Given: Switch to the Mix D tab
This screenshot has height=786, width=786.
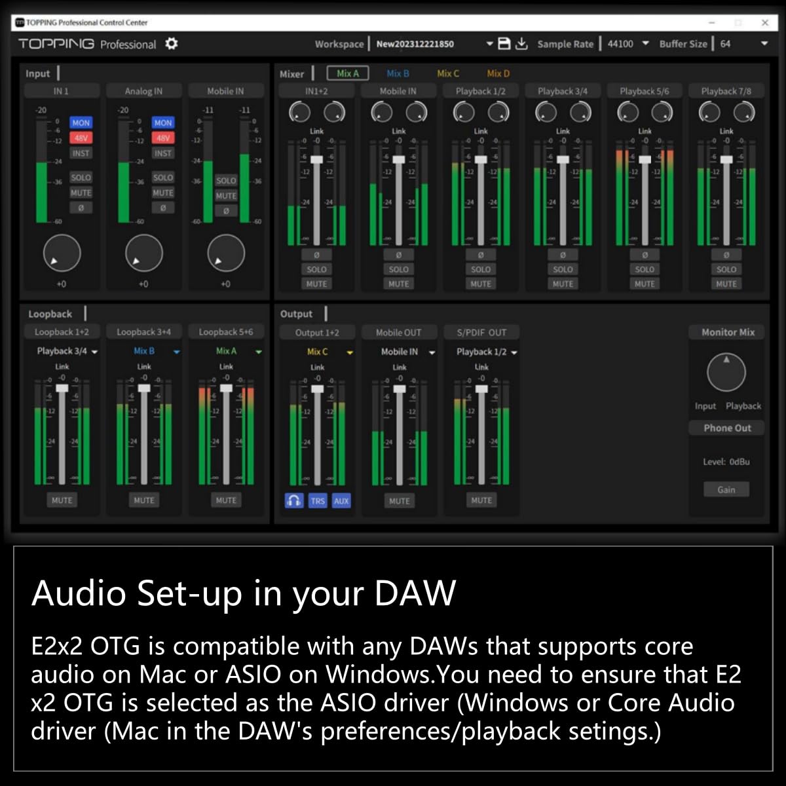Looking at the screenshot, I should coord(498,73).
